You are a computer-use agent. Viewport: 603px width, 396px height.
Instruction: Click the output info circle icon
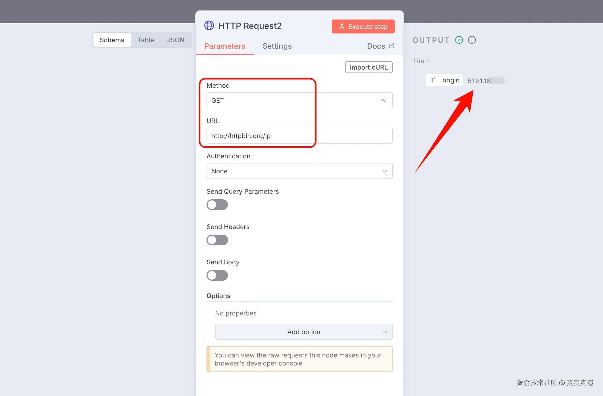pyautogui.click(x=472, y=40)
